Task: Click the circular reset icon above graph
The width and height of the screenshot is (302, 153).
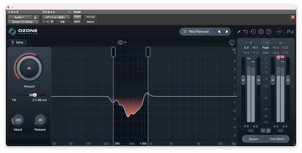Action: click(232, 43)
